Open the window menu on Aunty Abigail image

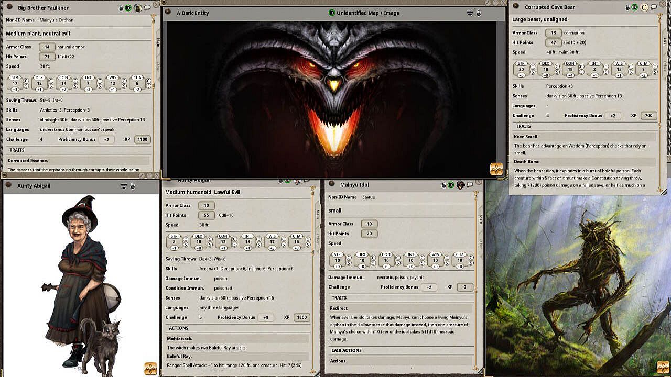point(8,185)
